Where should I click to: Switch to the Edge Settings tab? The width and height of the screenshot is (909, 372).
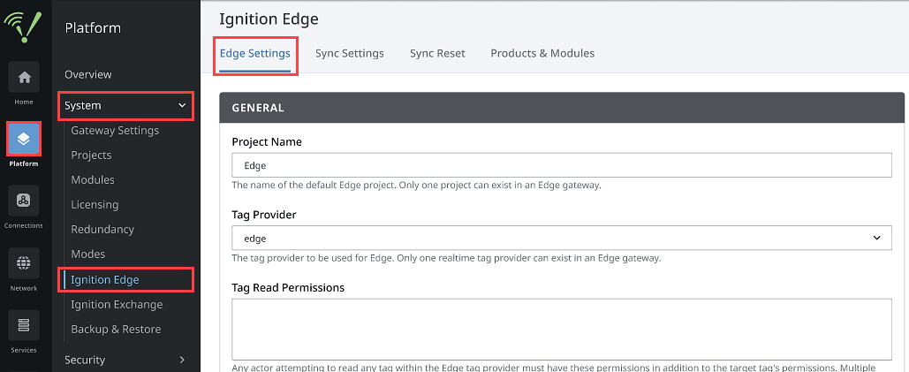click(x=255, y=53)
